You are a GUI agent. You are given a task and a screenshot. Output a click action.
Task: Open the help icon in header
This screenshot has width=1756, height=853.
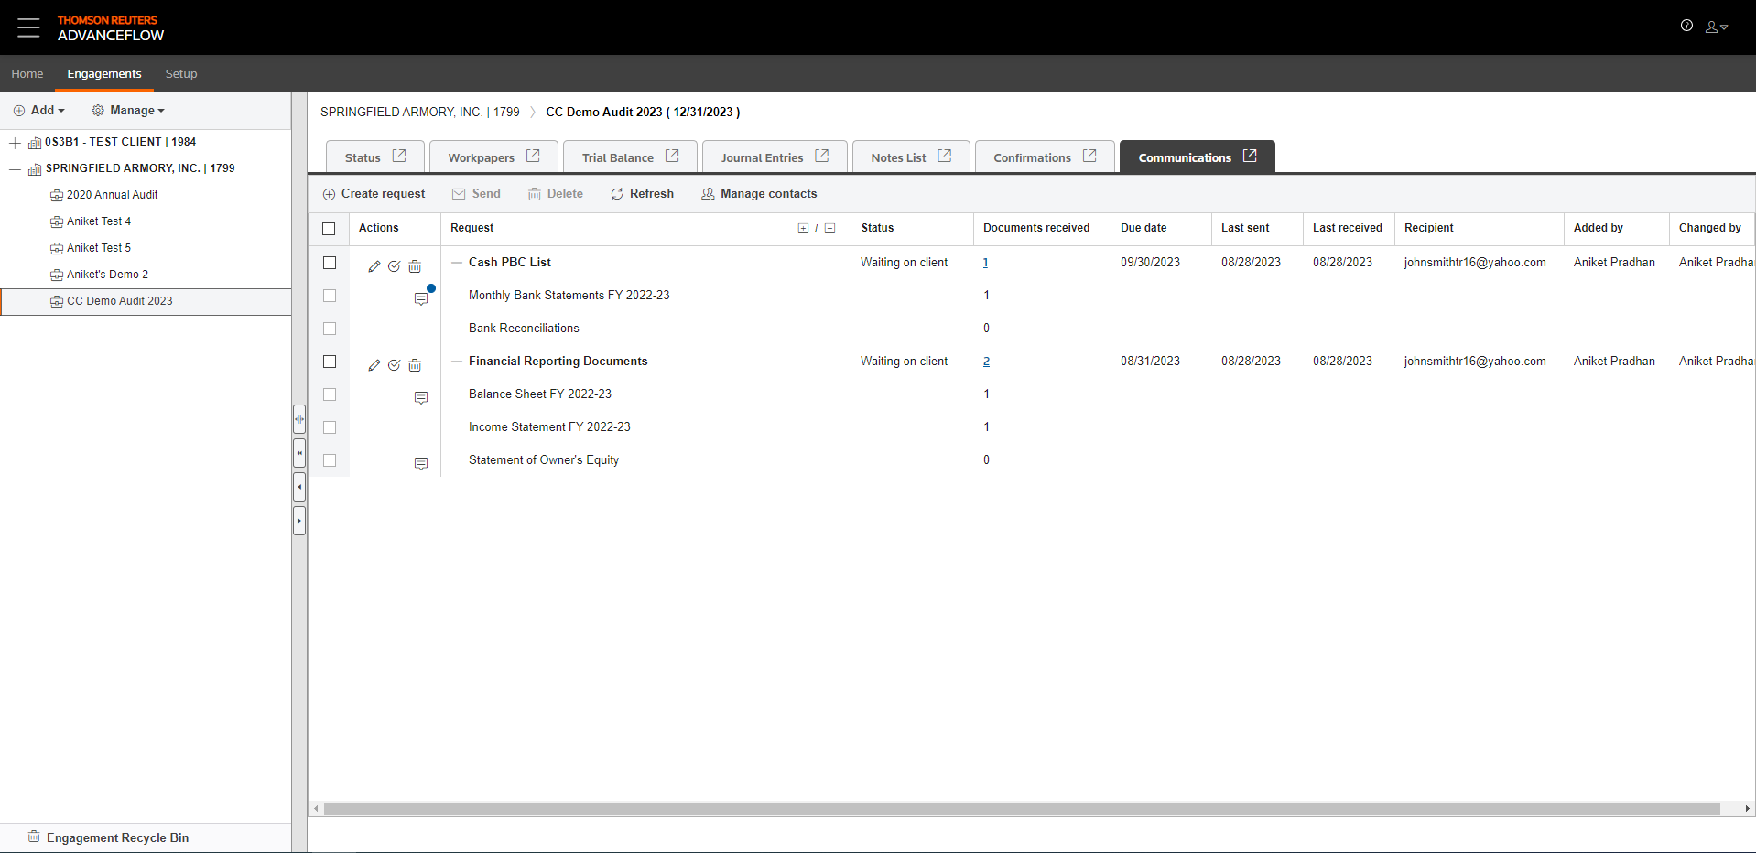tap(1686, 26)
